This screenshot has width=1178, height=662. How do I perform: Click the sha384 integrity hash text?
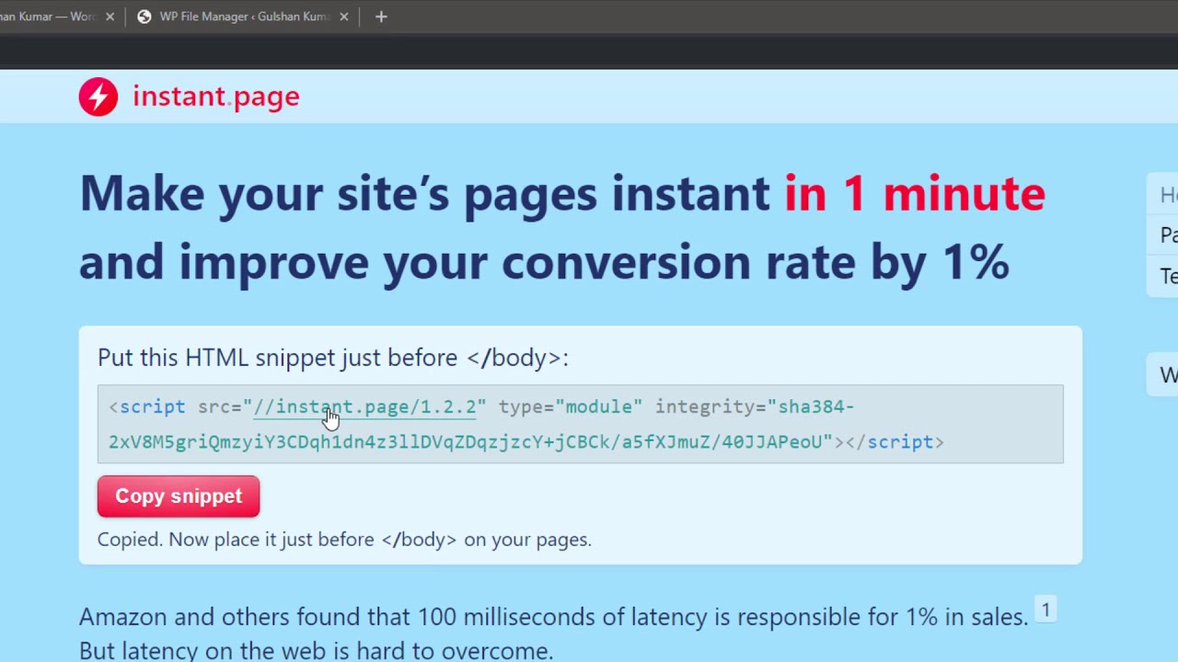coord(481,424)
